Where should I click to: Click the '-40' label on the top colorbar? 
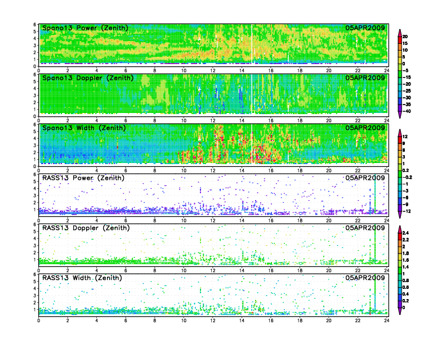click(407, 111)
